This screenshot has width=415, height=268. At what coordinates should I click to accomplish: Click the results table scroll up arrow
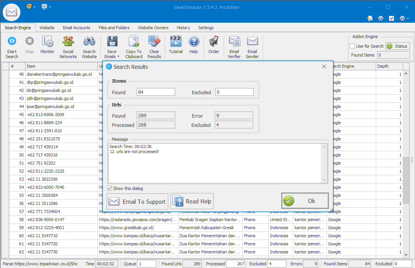tap(406, 74)
